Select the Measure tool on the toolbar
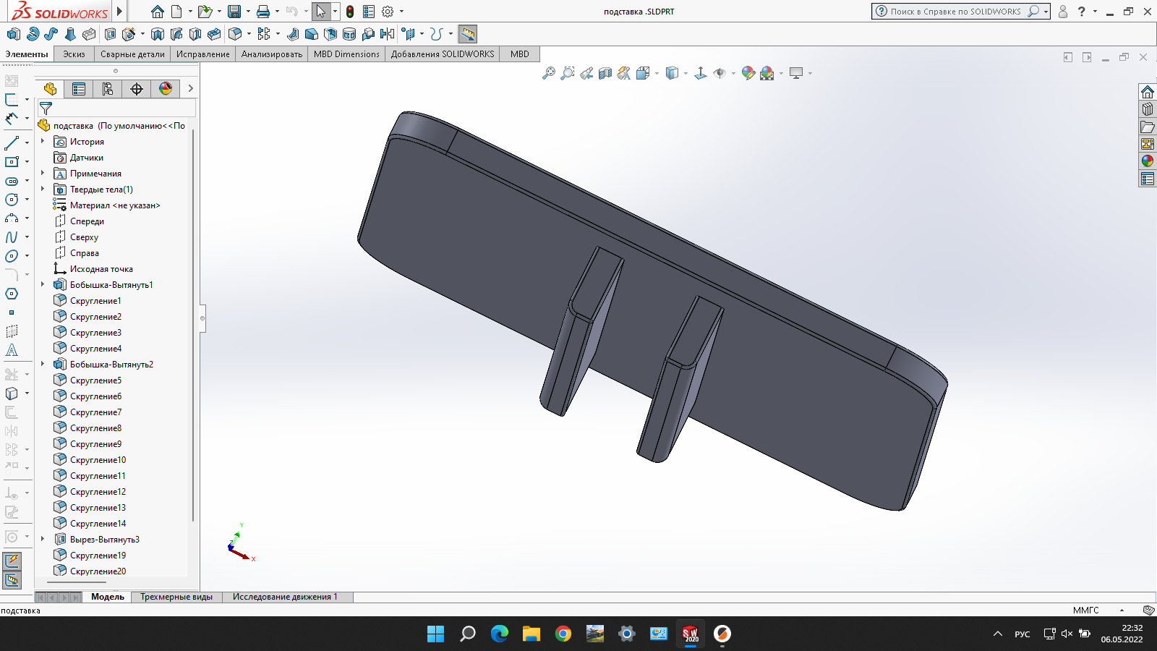Image resolution: width=1157 pixels, height=651 pixels. [x=468, y=34]
